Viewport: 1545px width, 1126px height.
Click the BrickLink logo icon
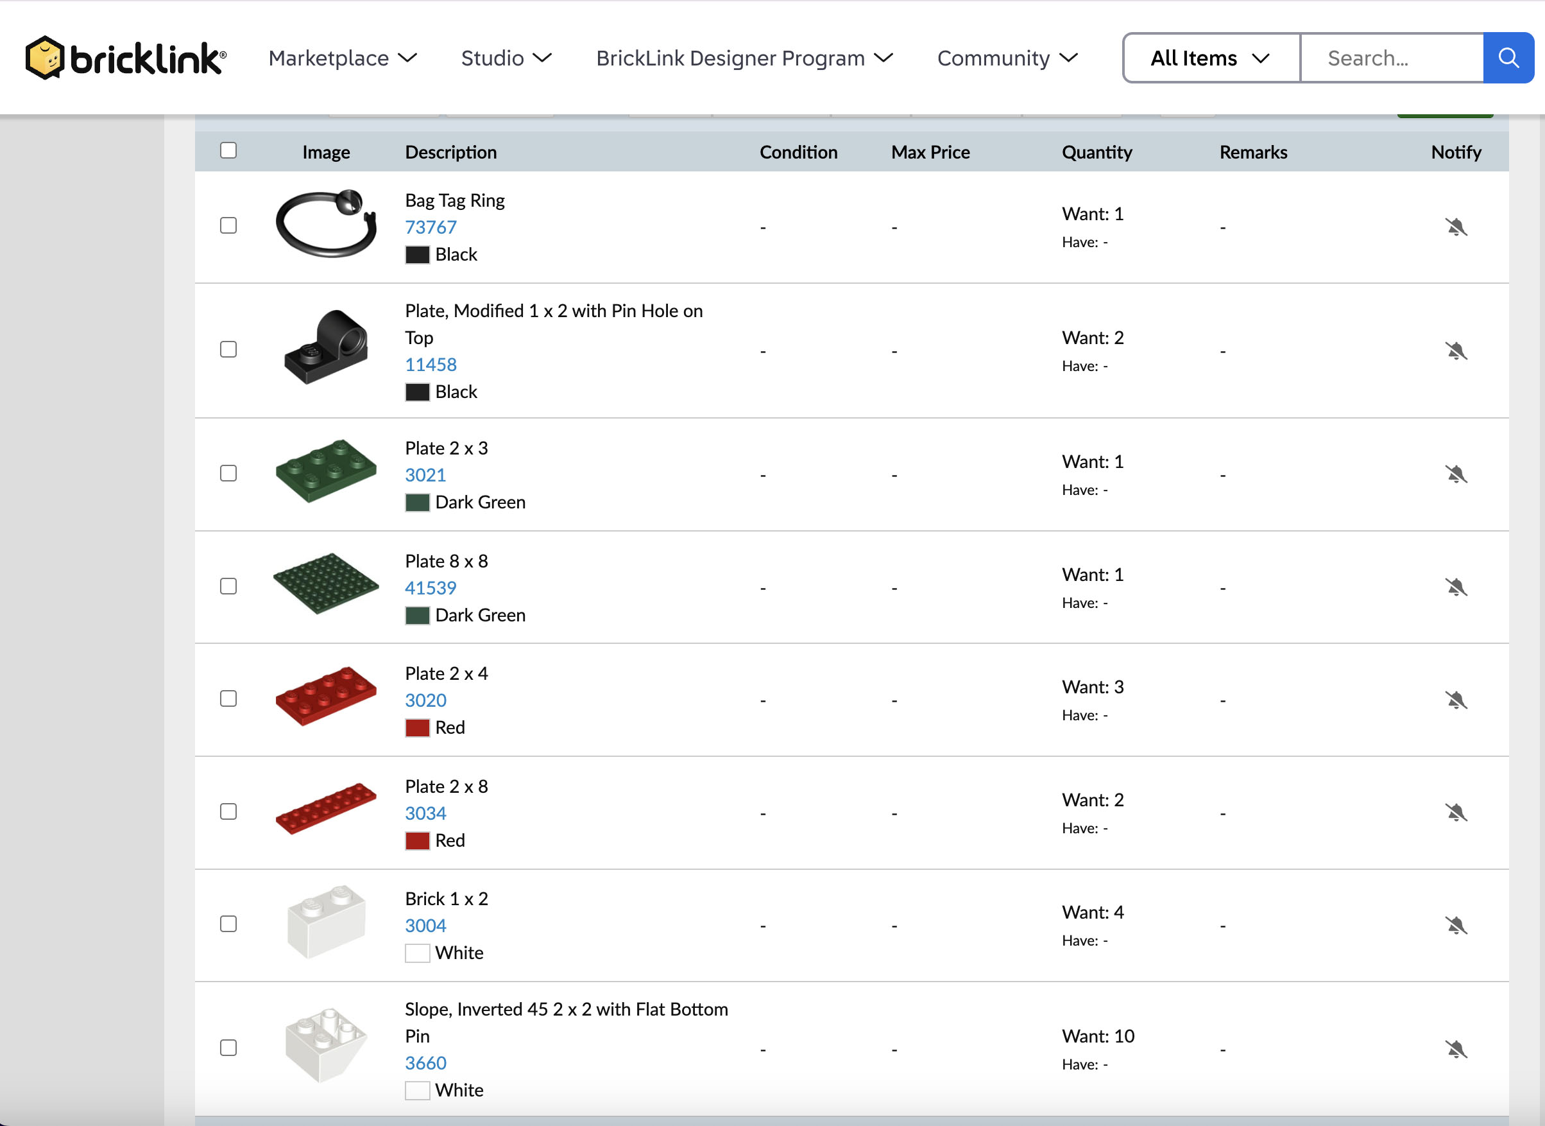click(x=45, y=58)
